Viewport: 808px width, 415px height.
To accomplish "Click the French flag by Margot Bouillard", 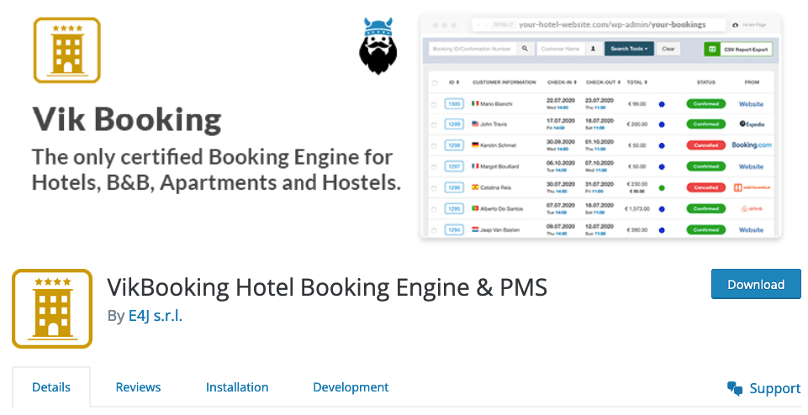I will coord(475,166).
